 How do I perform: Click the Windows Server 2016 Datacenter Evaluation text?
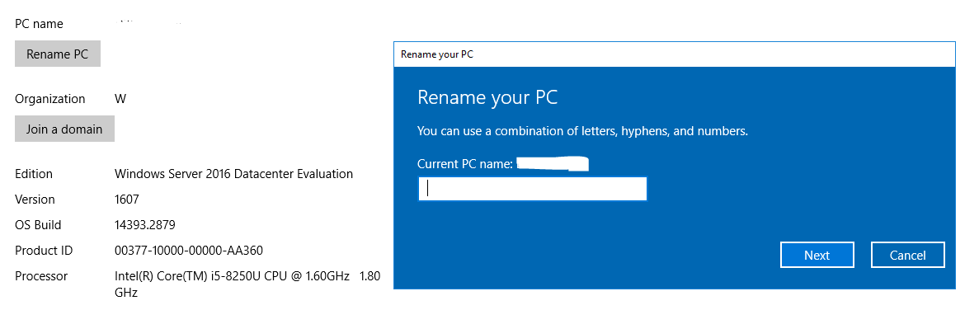coord(234,174)
